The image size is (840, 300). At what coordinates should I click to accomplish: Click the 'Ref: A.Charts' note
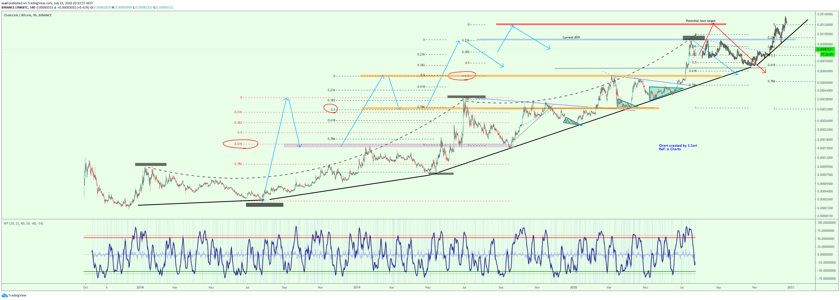pos(670,149)
